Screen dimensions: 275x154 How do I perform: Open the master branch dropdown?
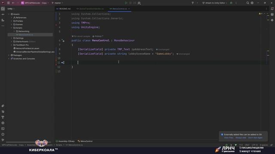(x=57, y=3)
